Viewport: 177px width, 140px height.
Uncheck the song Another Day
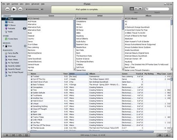(x=32, y=98)
